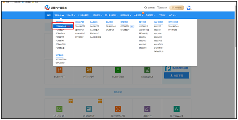
Task: Select Word转长图 menu entry
Action: click(x=144, y=30)
